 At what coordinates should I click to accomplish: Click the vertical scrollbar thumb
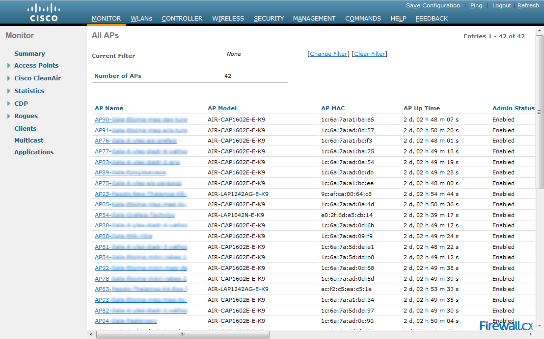539,112
